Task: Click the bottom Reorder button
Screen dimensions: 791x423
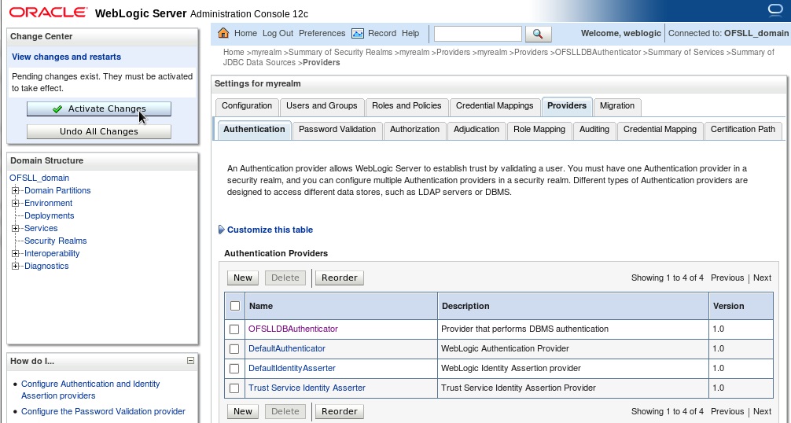Action: (x=340, y=411)
